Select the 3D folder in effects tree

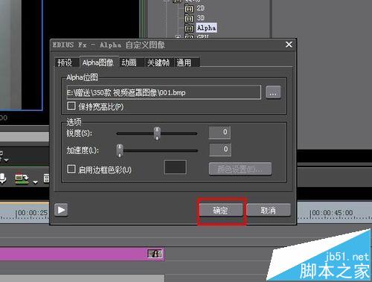coord(201,18)
